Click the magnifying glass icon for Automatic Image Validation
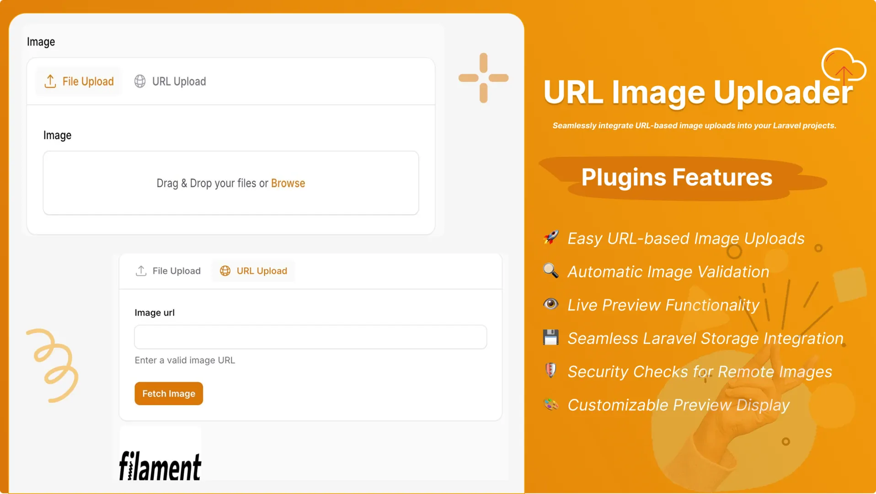This screenshot has height=494, width=876. (551, 271)
